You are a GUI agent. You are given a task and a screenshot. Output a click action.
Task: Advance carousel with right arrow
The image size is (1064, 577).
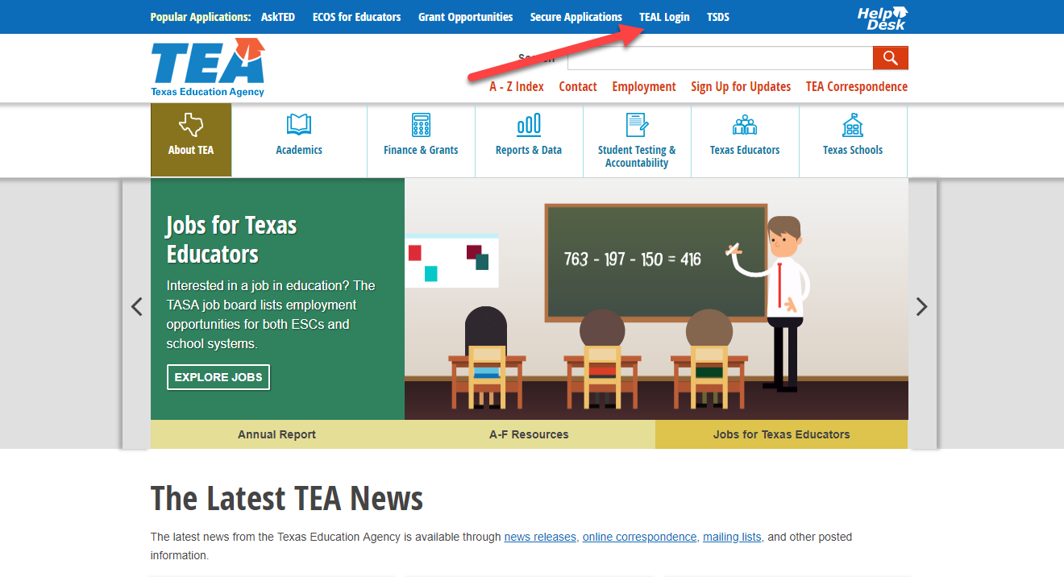point(921,306)
